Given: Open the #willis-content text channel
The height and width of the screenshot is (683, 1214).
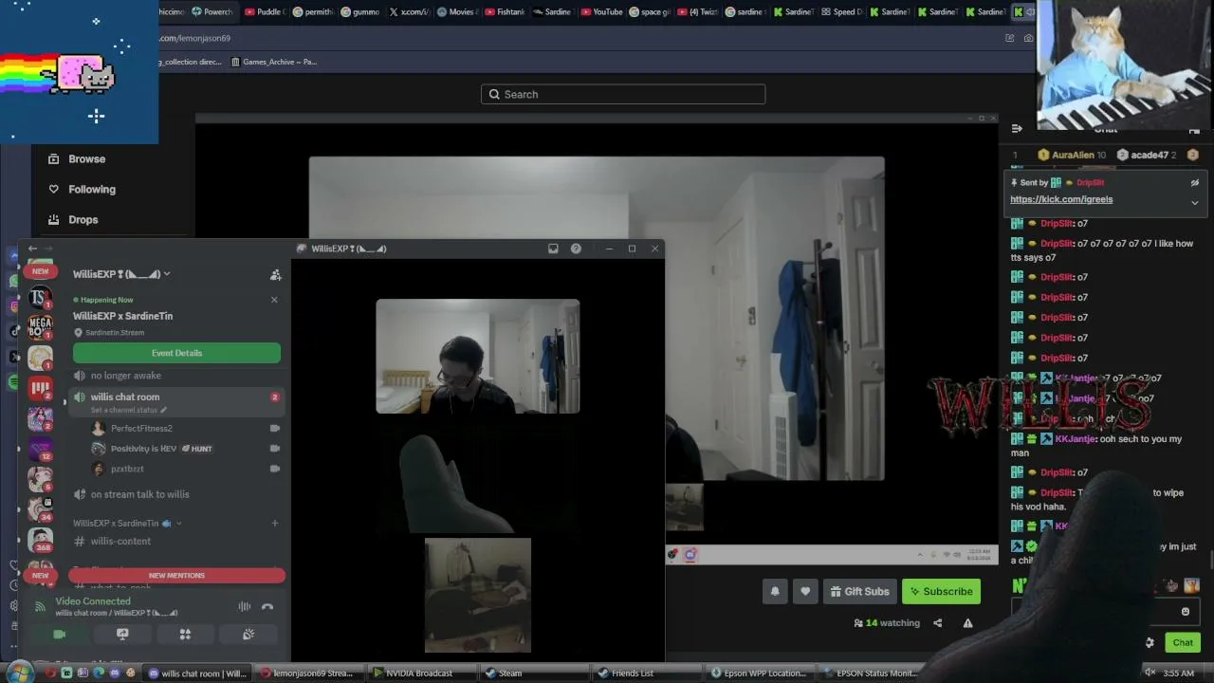Looking at the screenshot, I should (120, 542).
